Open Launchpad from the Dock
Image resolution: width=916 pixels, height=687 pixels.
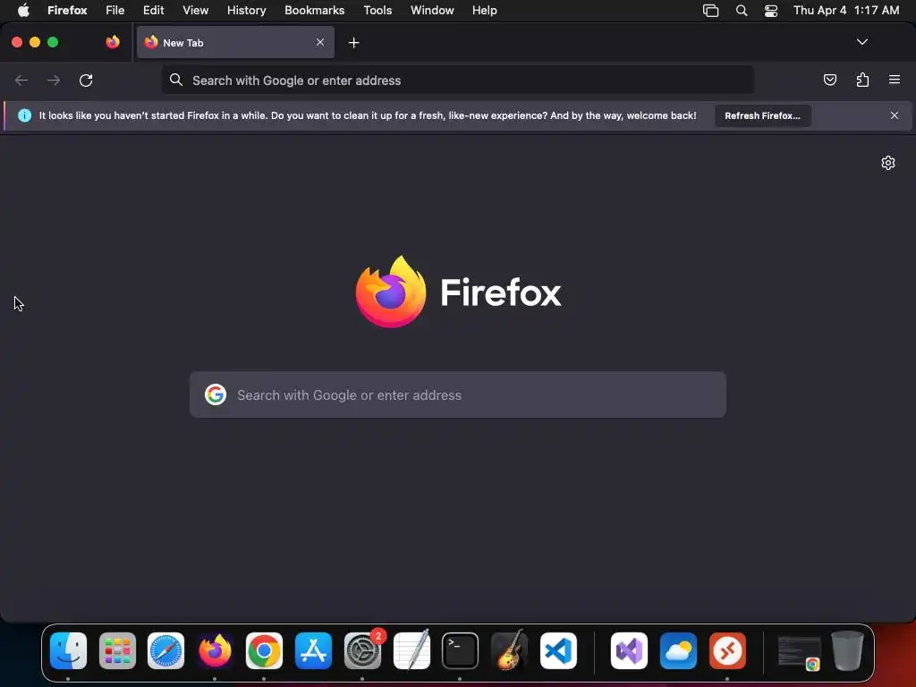[117, 650]
